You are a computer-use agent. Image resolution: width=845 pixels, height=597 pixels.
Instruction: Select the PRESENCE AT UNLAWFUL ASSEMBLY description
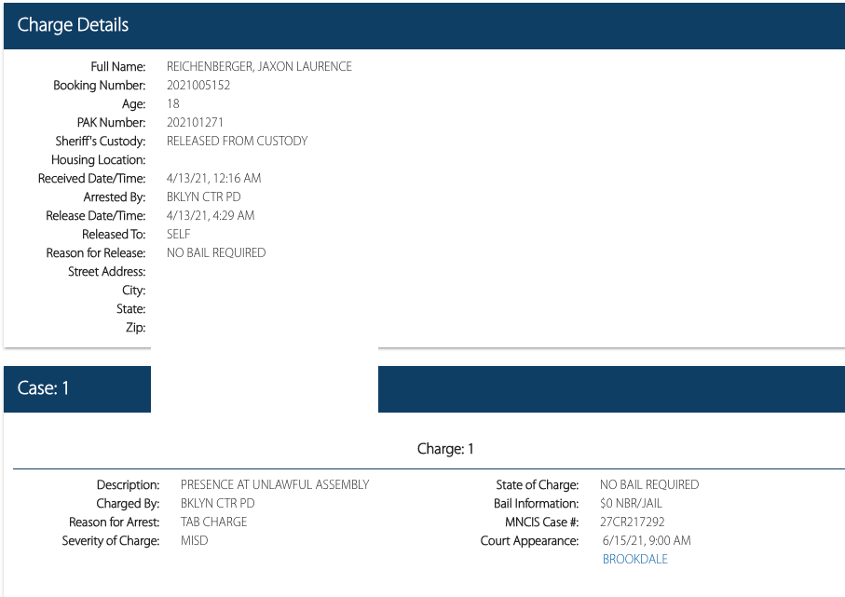(275, 484)
